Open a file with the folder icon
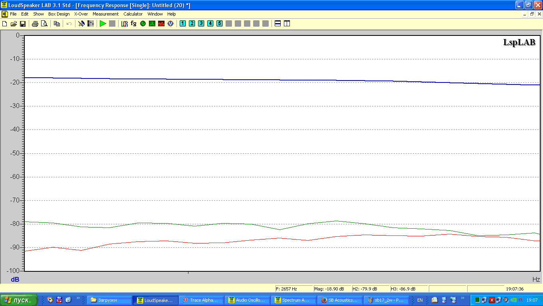 (x=14, y=24)
